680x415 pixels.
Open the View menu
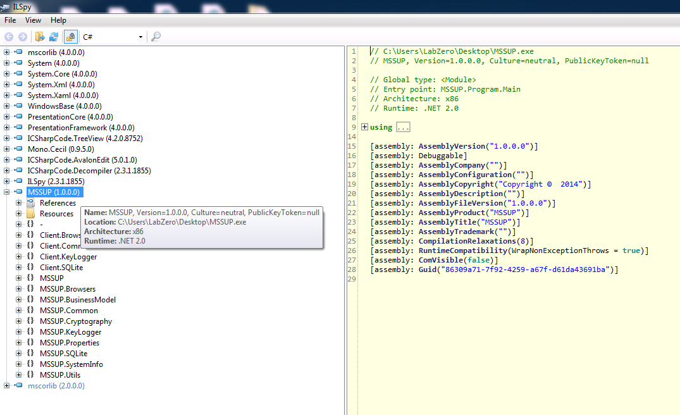pyautogui.click(x=33, y=20)
